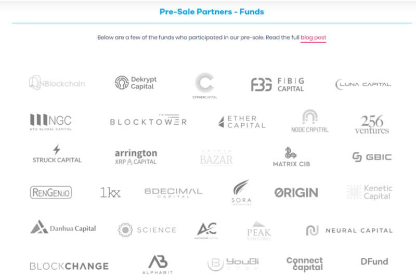Viewport: 416px width, 276px height.
Task: Select the Cypher Capital logo
Action: coord(205,86)
